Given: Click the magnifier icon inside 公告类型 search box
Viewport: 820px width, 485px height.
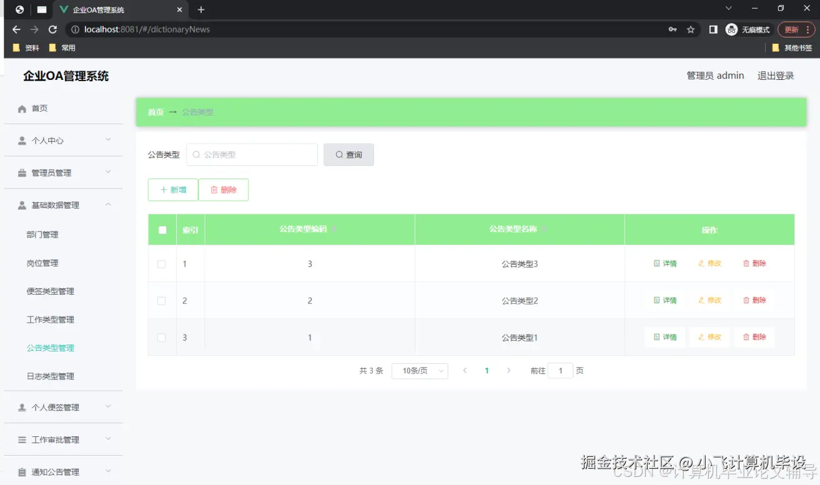Looking at the screenshot, I should coord(196,154).
